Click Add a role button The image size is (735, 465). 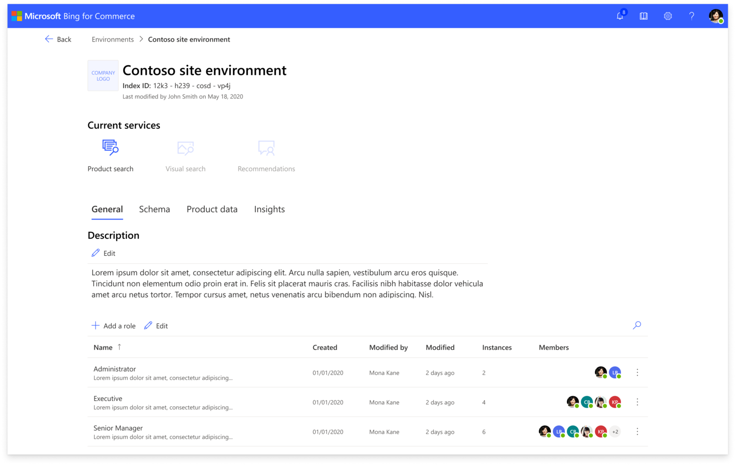114,326
